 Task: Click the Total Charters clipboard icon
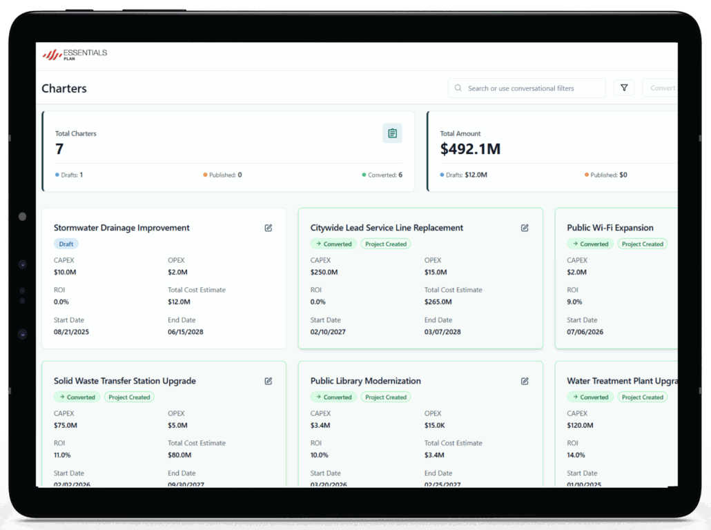(x=392, y=133)
